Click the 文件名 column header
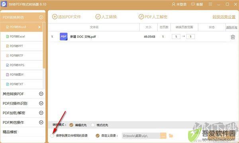Screen dimensions: 239x143 pos(94,27)
